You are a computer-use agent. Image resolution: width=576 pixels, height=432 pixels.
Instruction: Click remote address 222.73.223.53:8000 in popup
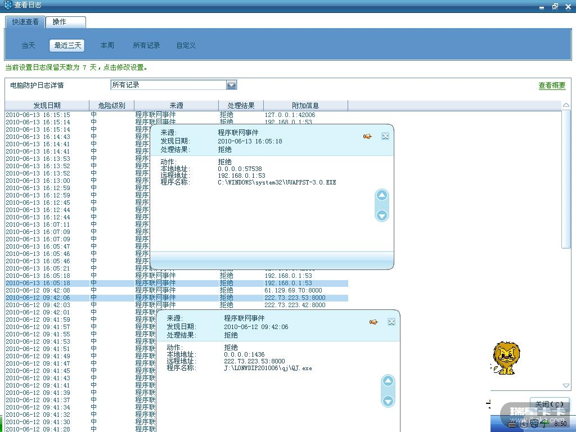click(254, 361)
